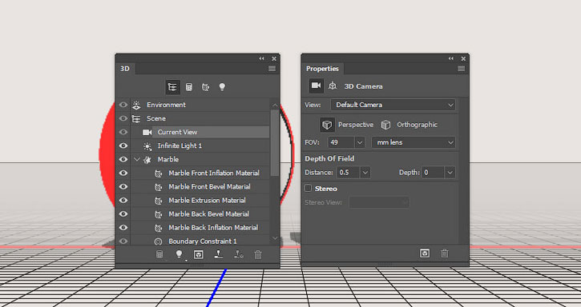Select the Properties tab
The width and height of the screenshot is (581, 307).
(322, 69)
